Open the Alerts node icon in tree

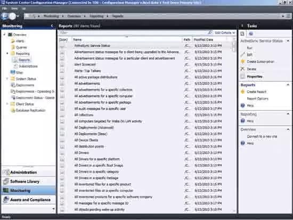tap(13, 41)
